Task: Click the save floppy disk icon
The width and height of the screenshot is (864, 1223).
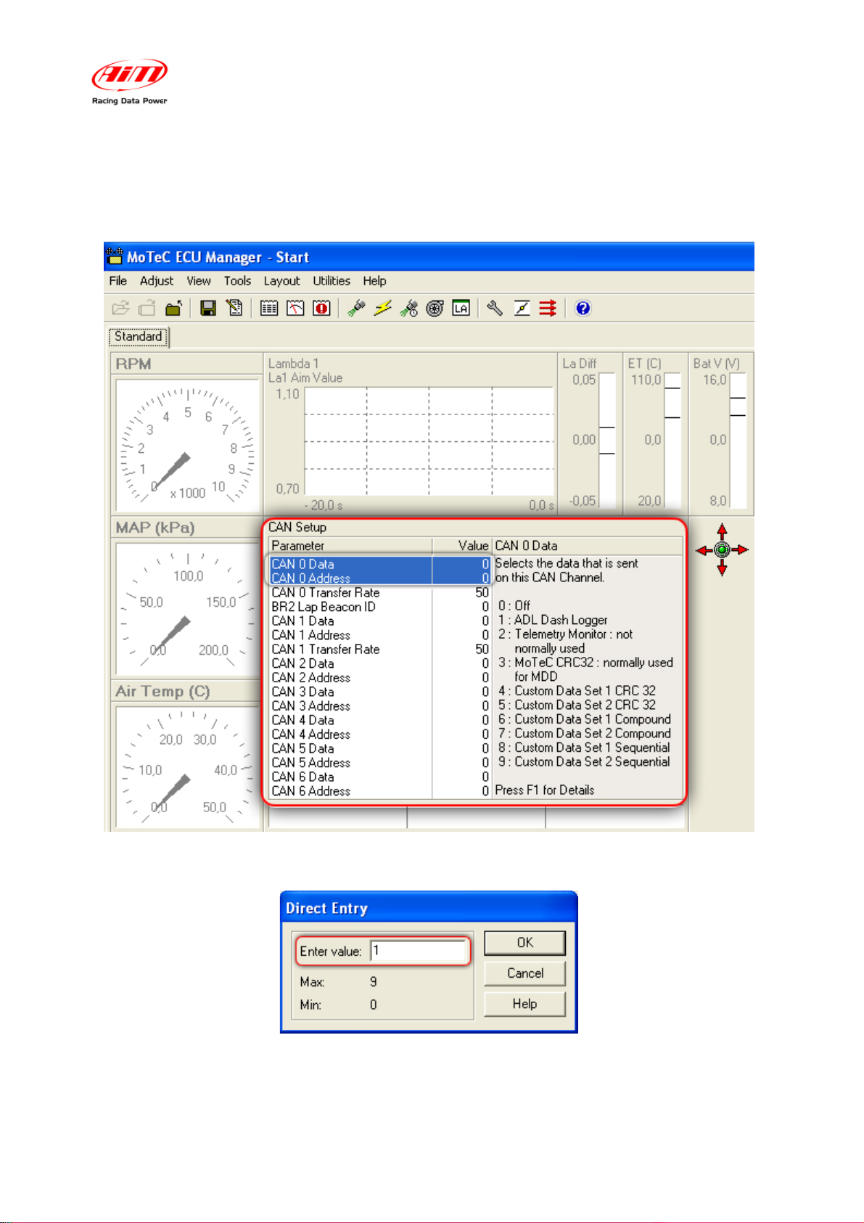Action: (208, 308)
